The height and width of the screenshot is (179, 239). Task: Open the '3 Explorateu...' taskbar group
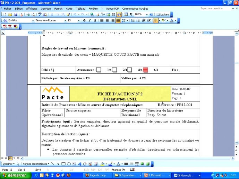(128, 175)
